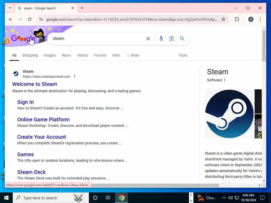Click the address bar URL
The height and width of the screenshot is (203, 271).
[132, 19]
